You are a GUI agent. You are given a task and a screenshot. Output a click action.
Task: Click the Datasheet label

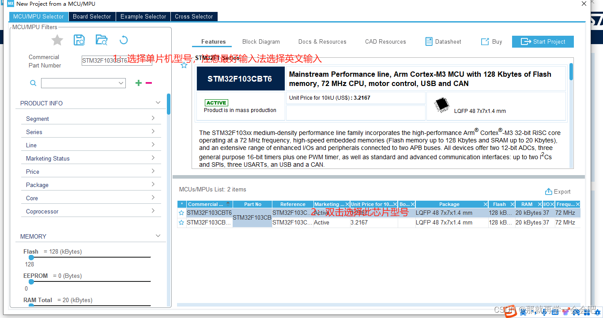tap(448, 41)
